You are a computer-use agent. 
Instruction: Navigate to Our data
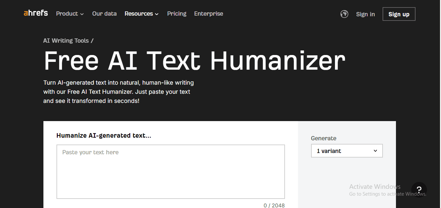click(x=104, y=14)
